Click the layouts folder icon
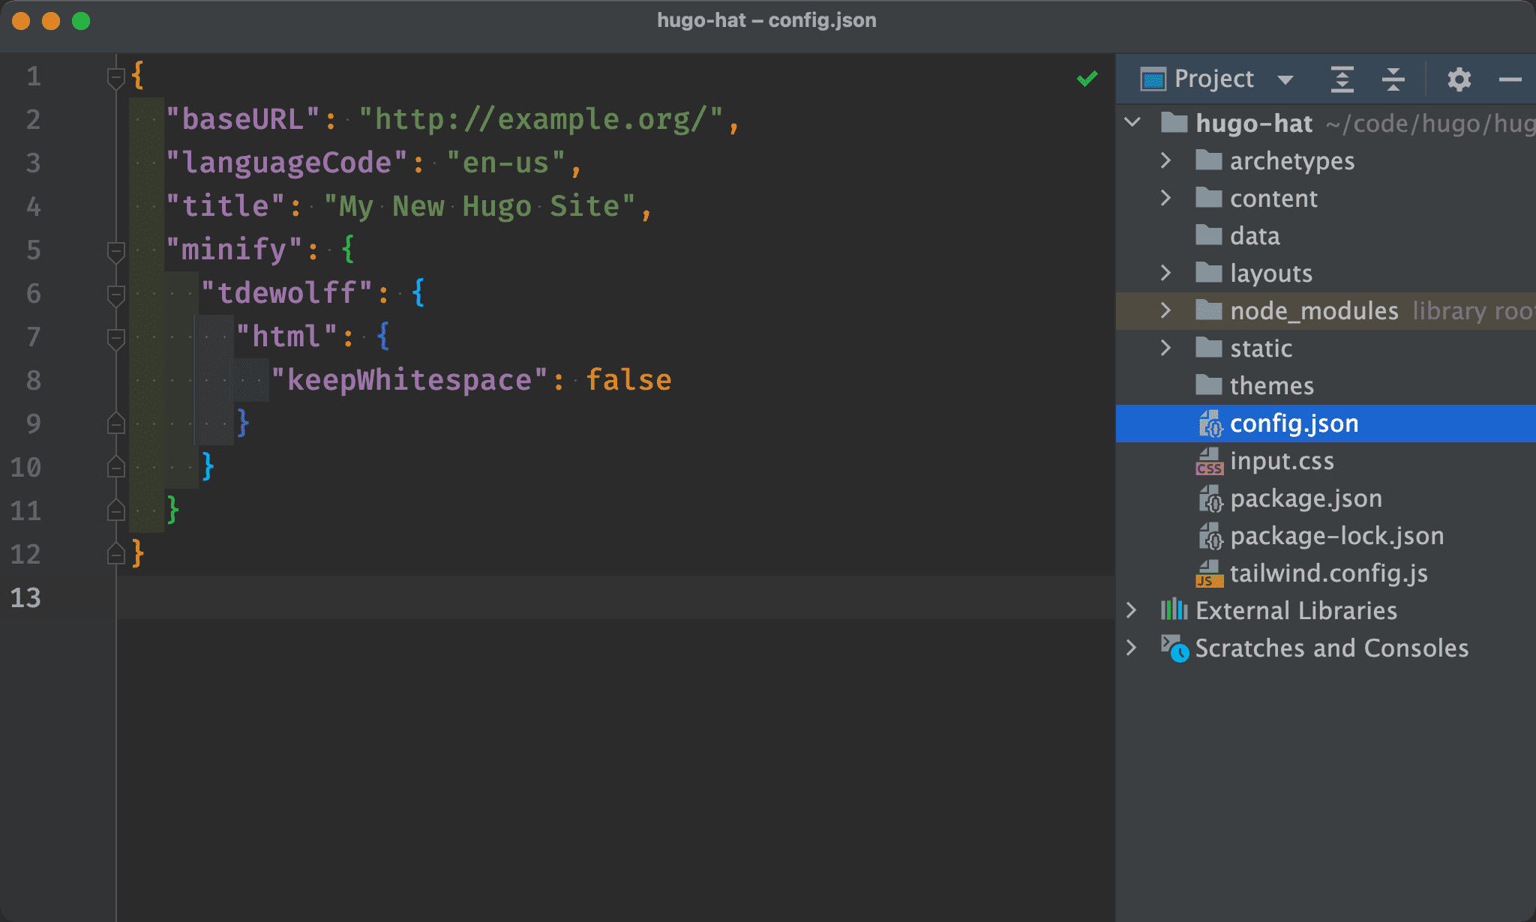Viewport: 1536px width, 922px height. click(1208, 272)
